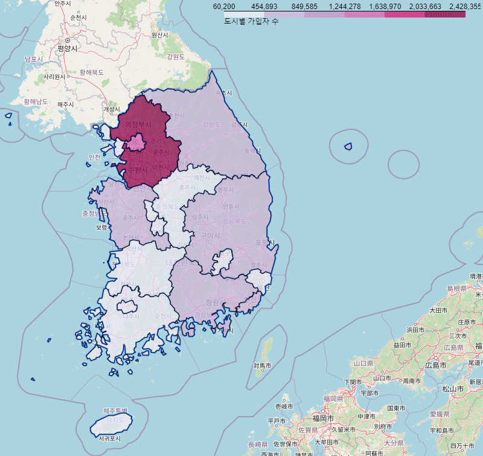The width and height of the screenshot is (483, 456).
Task: Click the 구미시 label
Action: click(210, 236)
